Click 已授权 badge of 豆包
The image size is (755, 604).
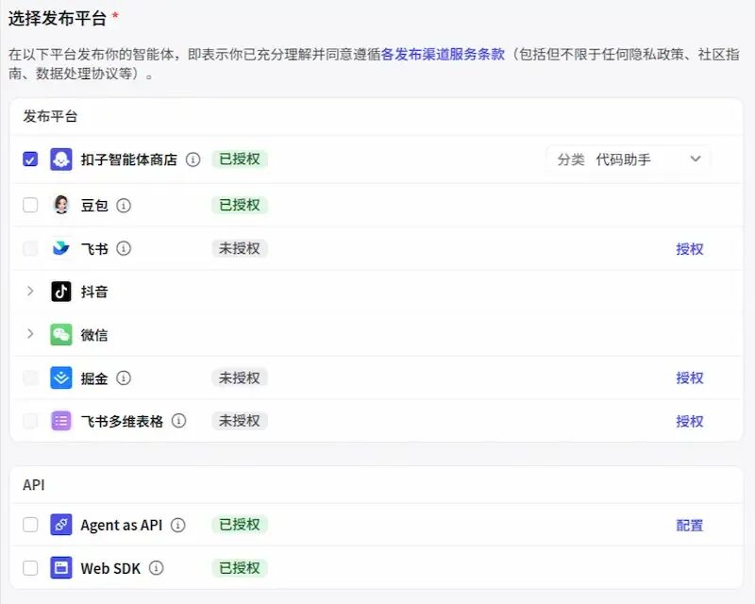click(x=240, y=205)
